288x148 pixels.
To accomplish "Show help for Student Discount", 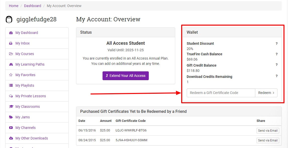I will coord(276,43).
